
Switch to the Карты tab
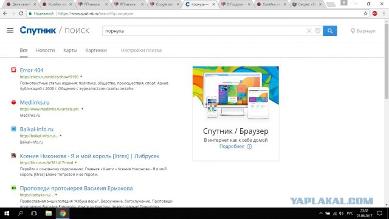coord(70,50)
